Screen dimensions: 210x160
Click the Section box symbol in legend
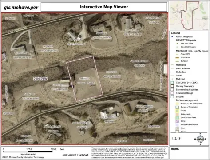point(172,97)
